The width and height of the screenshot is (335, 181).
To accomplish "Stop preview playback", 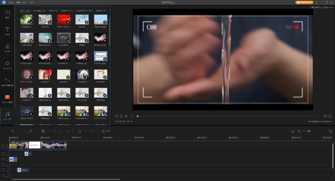I will 132,116.
